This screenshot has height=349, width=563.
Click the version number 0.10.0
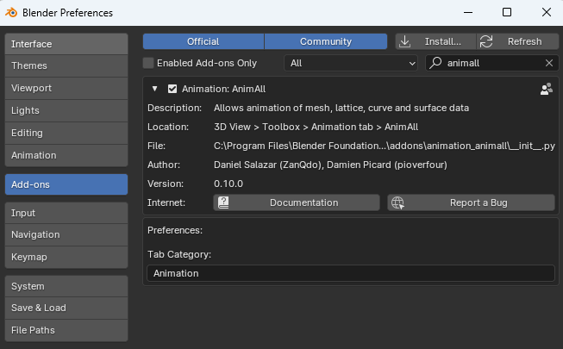228,184
